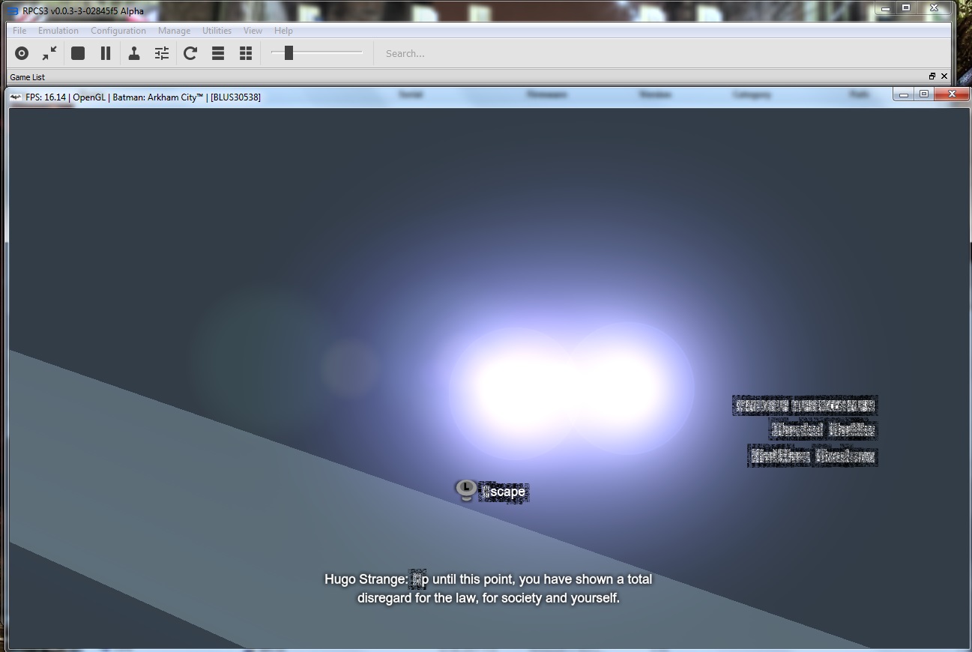Open the Emulation menu

pos(58,31)
